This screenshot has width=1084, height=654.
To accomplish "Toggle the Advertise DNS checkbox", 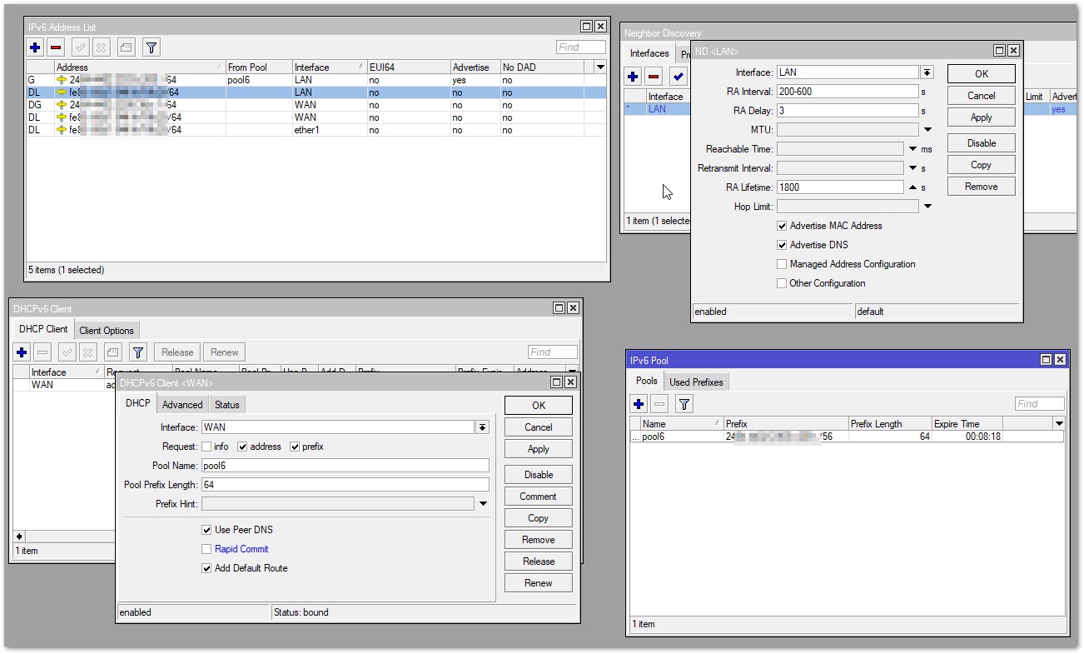I will pos(782,245).
